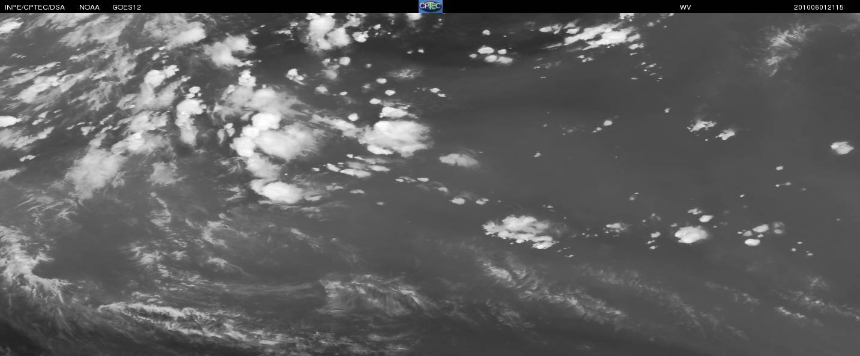
Task: Click the GOES12 satellite label
Action: point(127,7)
